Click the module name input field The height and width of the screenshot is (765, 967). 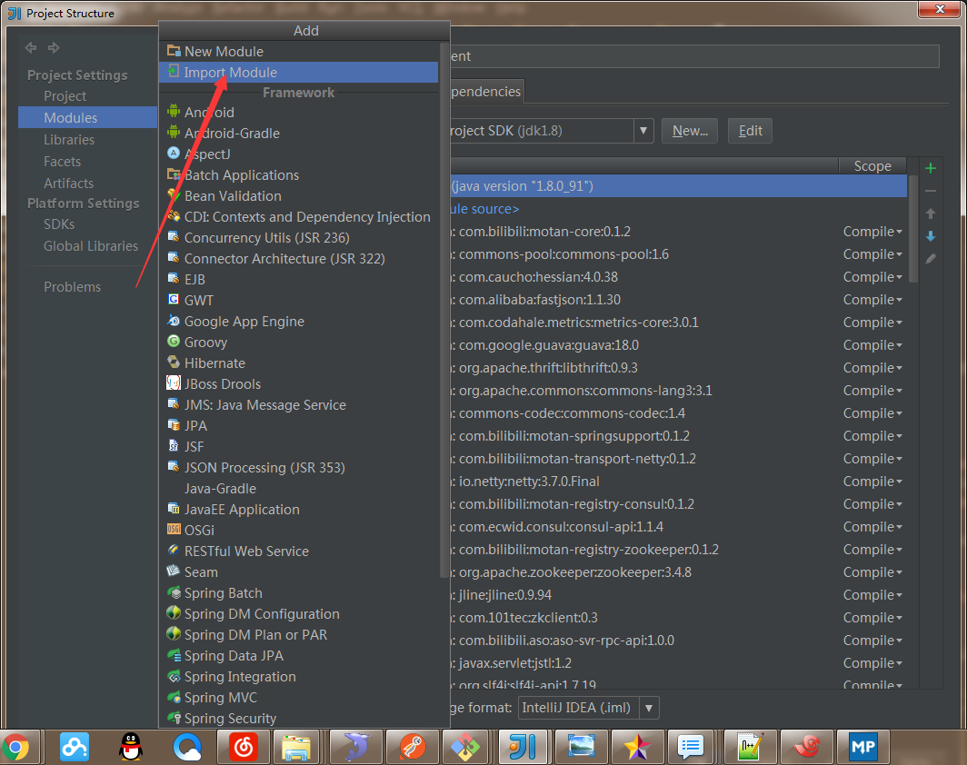[694, 56]
